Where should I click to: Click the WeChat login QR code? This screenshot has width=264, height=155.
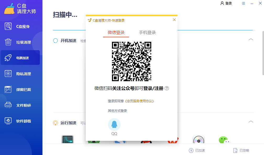[132, 61]
